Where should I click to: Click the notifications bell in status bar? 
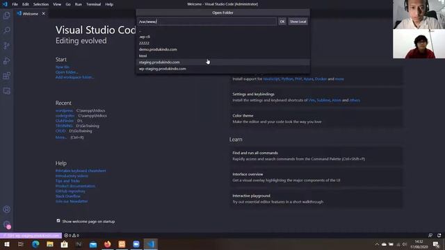[x=439, y=235]
